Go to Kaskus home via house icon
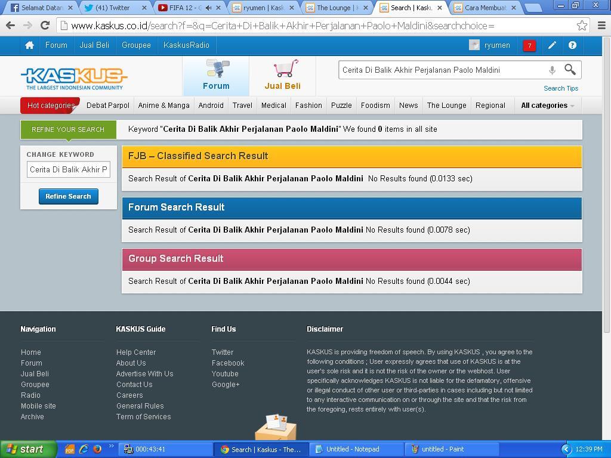Image resolution: width=611 pixels, height=458 pixels. [29, 45]
